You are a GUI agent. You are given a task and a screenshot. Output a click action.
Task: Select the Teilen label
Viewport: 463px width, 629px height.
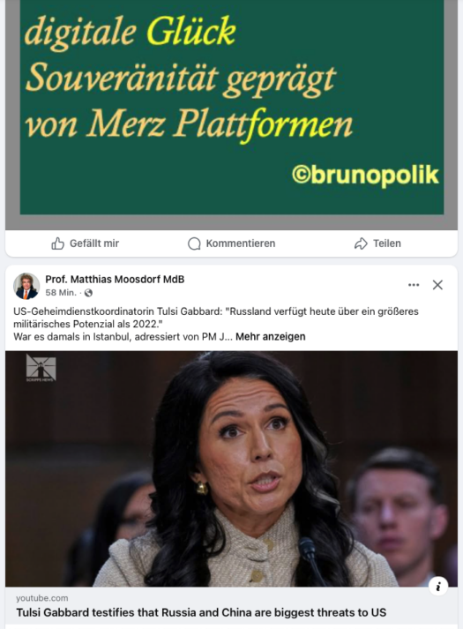pos(387,243)
